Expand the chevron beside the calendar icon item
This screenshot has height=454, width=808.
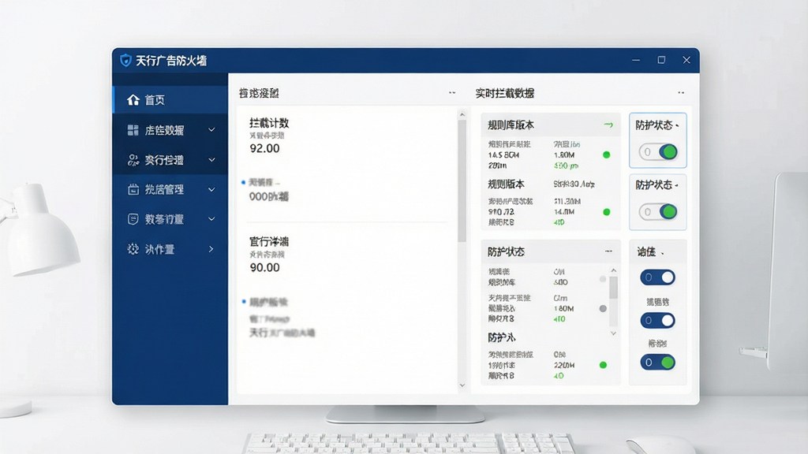click(x=211, y=189)
